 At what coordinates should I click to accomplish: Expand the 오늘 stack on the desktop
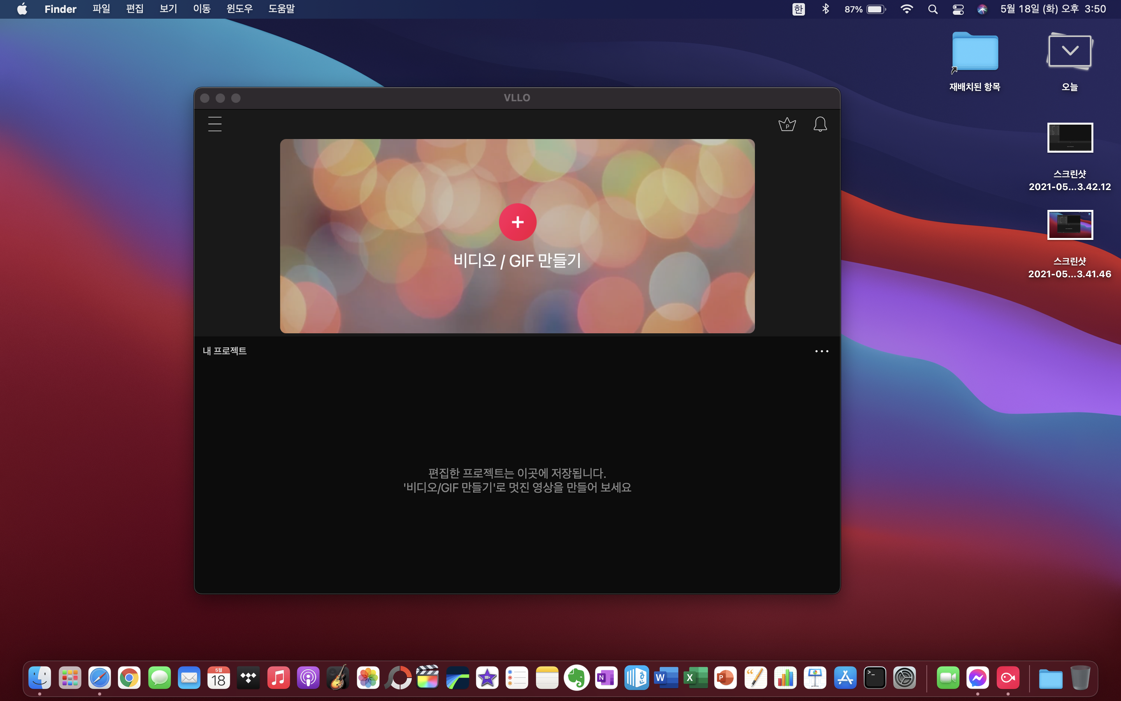click(1070, 51)
